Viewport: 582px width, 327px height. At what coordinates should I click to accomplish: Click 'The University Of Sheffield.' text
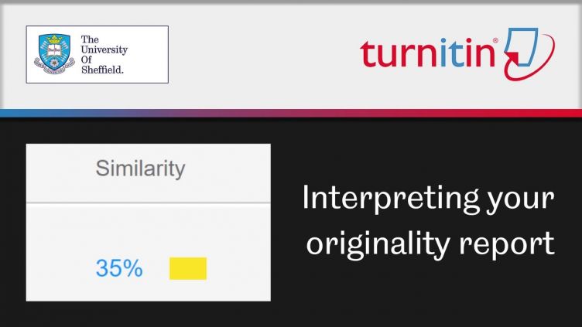point(104,54)
